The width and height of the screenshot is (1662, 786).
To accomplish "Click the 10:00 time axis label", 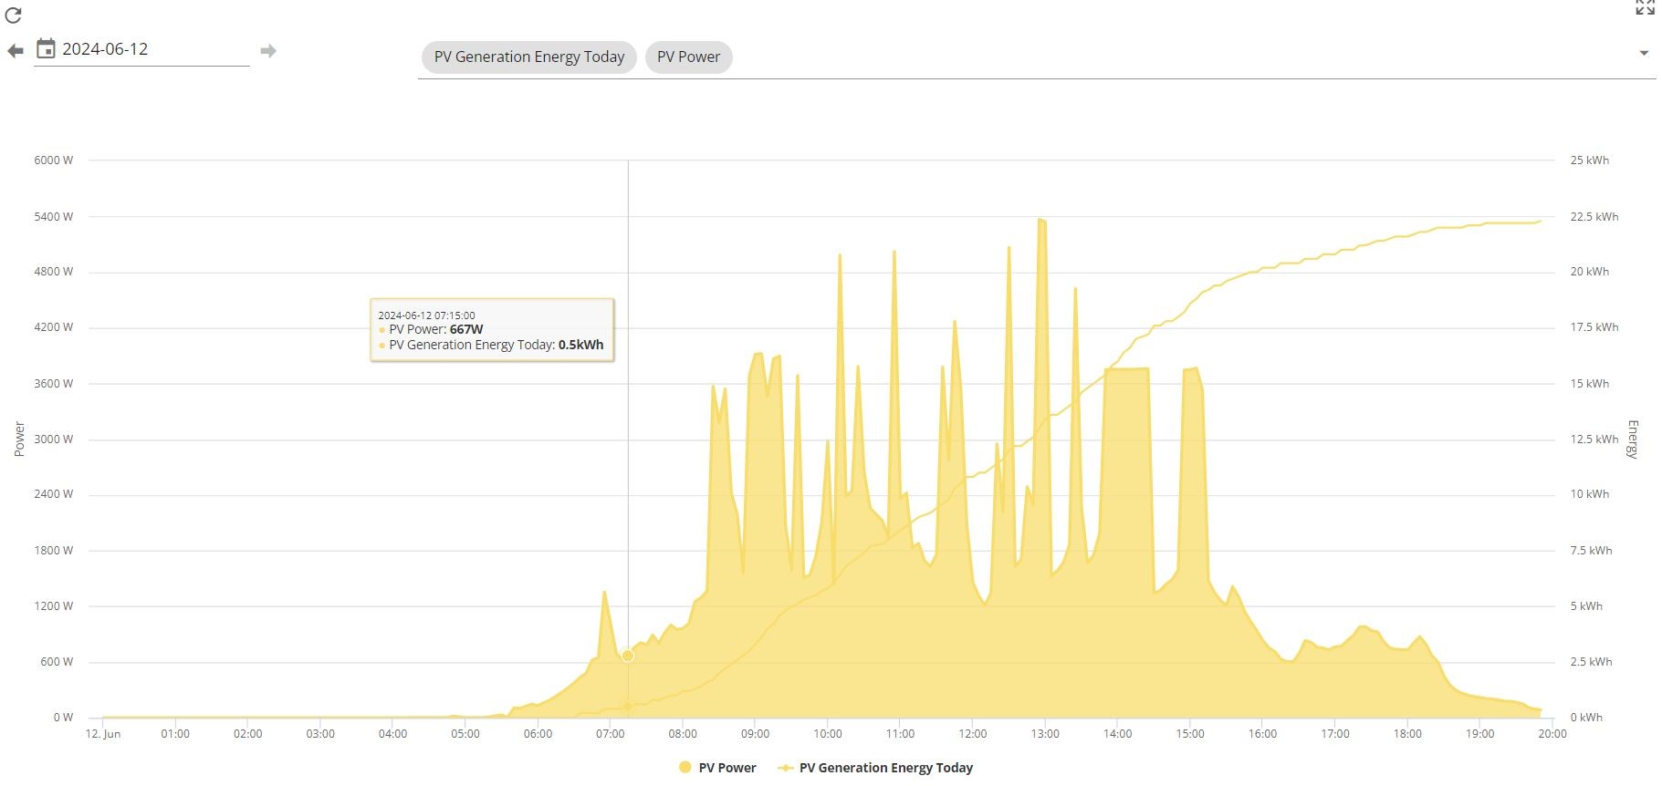I will click(828, 734).
